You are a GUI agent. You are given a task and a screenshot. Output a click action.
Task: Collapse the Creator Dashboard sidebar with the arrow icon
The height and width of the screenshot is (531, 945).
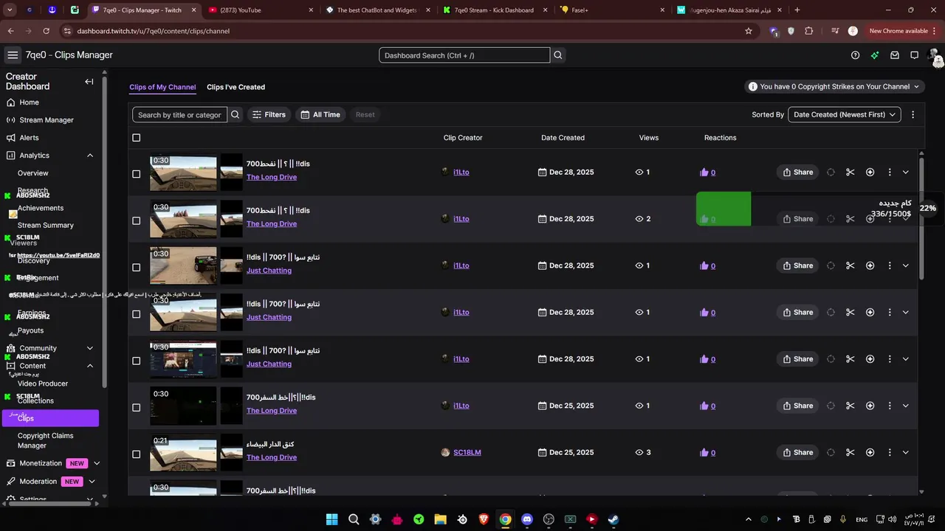[x=89, y=82]
